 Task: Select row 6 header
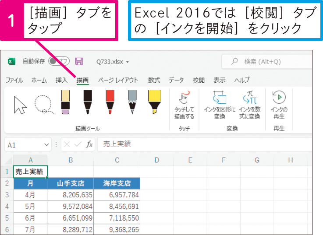[7, 229]
